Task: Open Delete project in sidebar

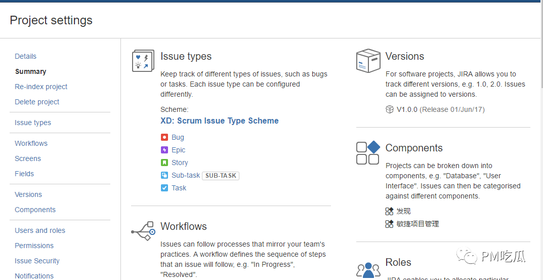Action: 37,102
